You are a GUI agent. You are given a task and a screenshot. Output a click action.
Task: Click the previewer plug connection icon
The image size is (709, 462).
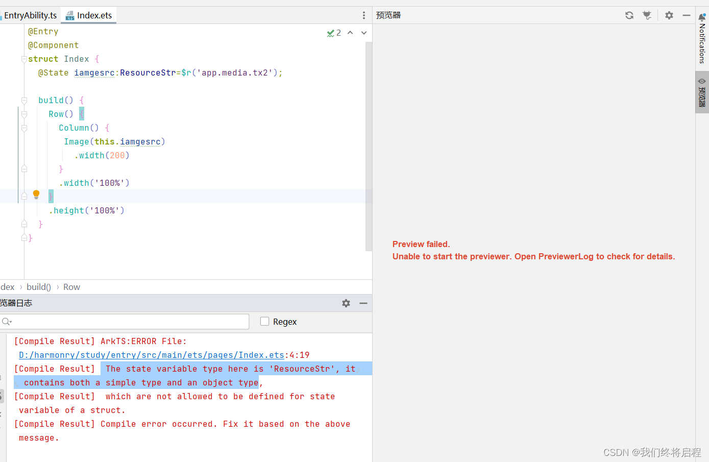[647, 15]
